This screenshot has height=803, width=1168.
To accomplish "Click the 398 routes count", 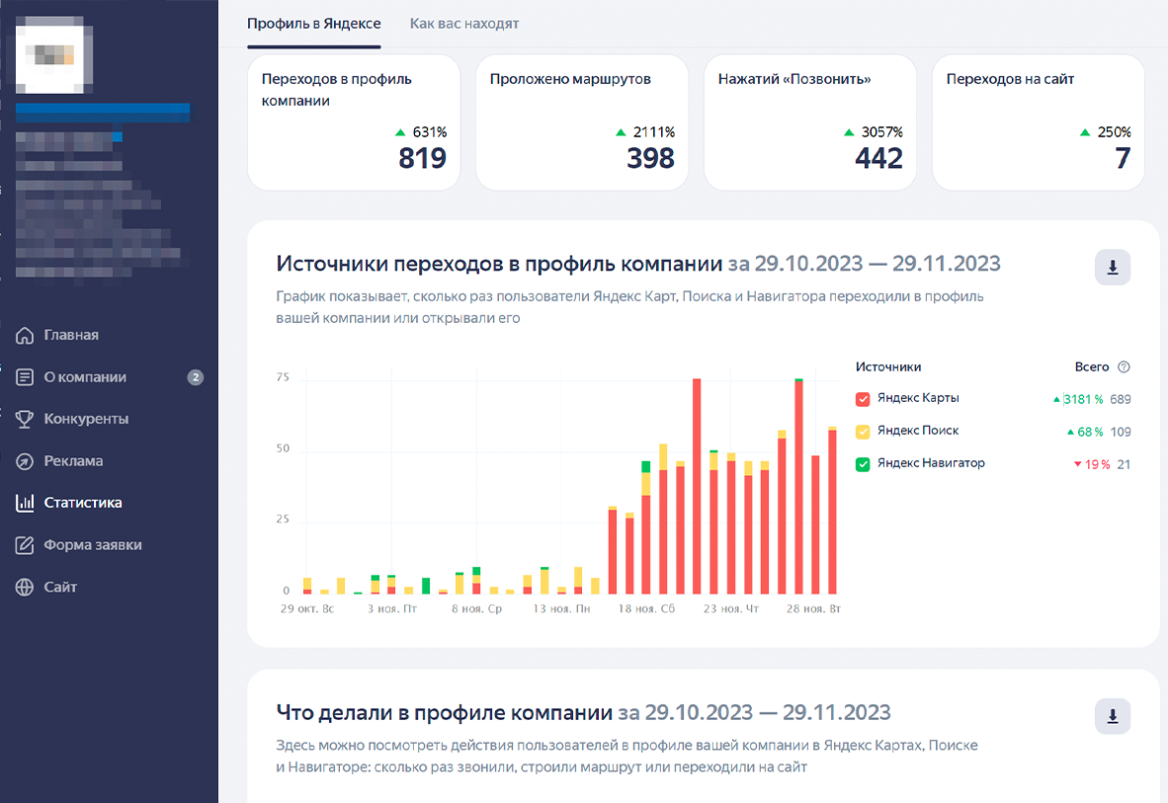I will click(x=650, y=159).
